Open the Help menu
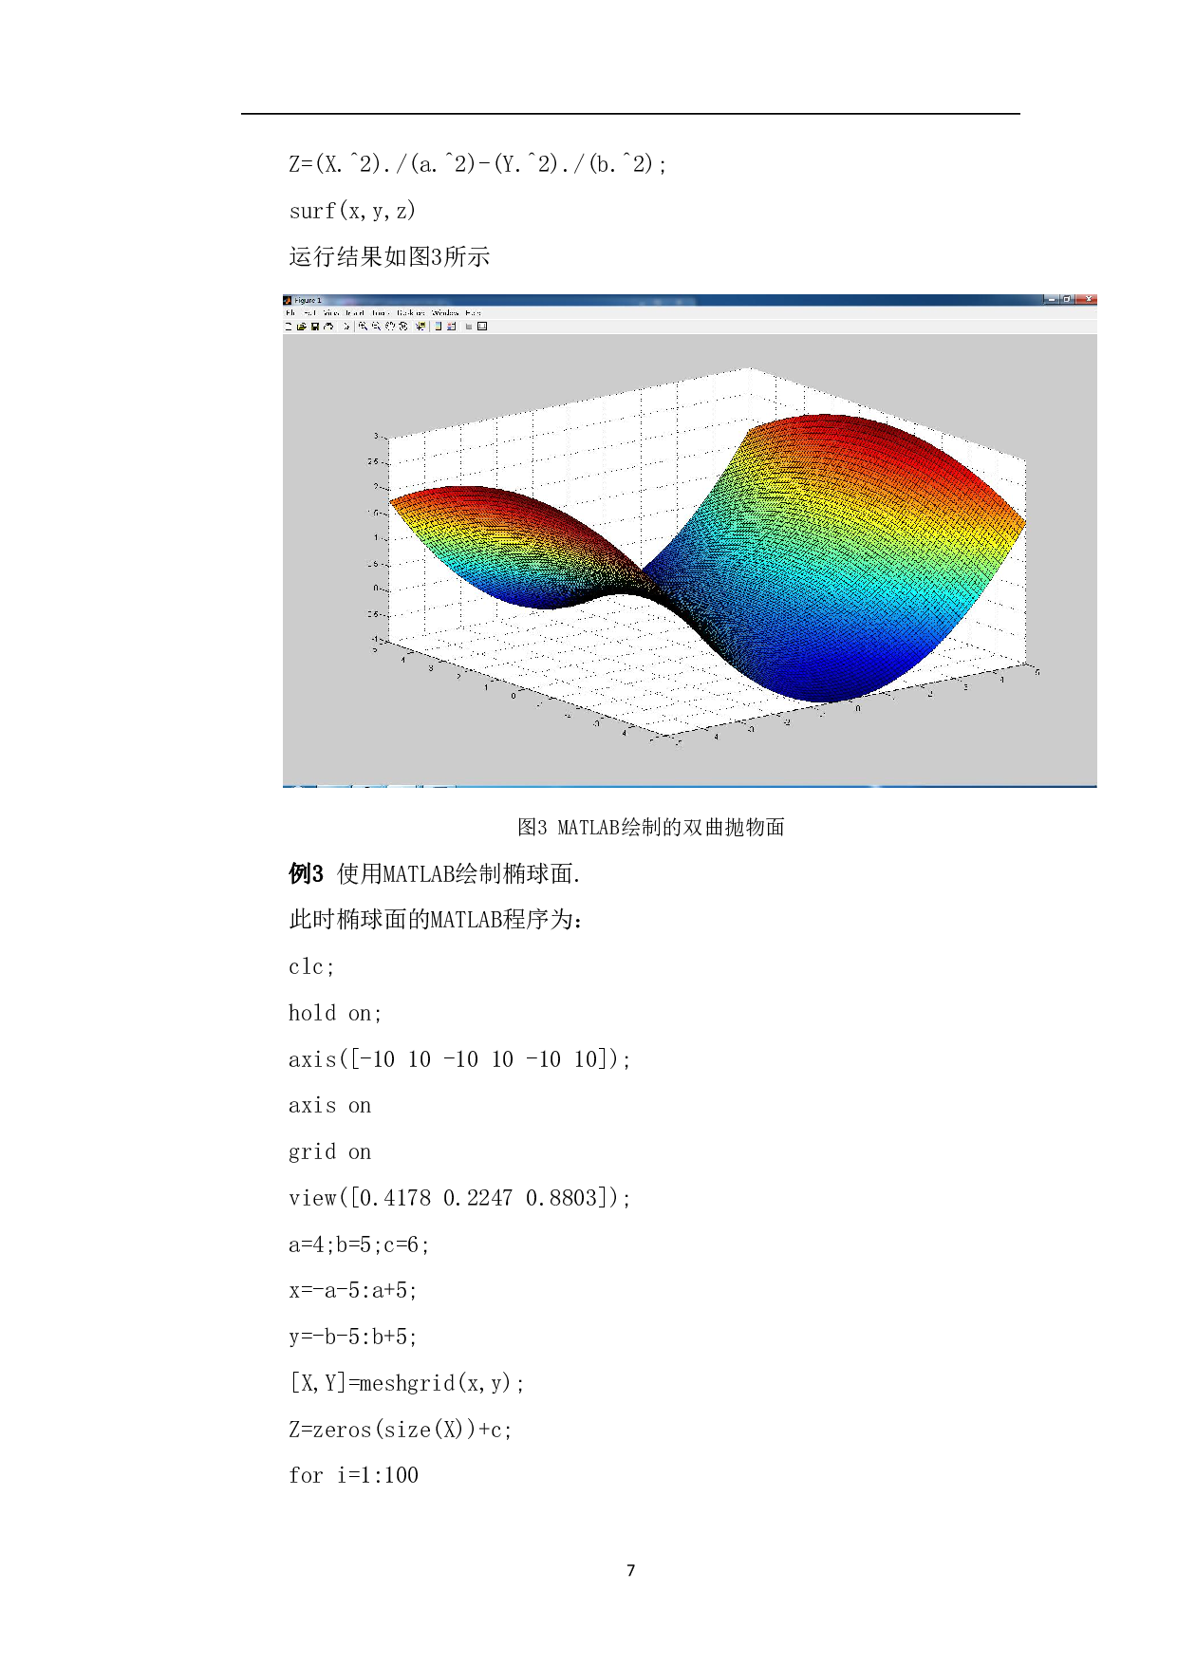Viewport: 1177px width, 1665px height. pos(473,312)
